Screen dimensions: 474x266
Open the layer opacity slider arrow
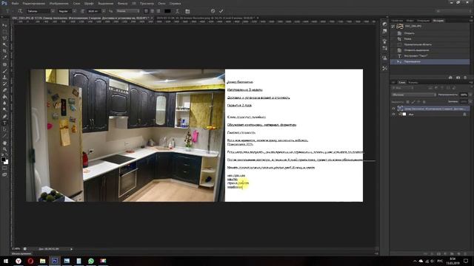tap(470, 95)
